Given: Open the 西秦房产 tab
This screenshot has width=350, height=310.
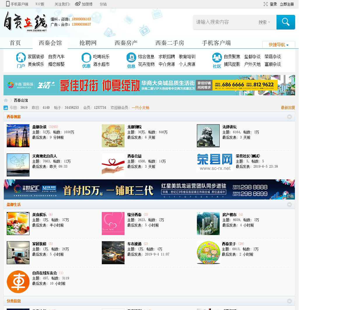Looking at the screenshot, I should point(126,43).
